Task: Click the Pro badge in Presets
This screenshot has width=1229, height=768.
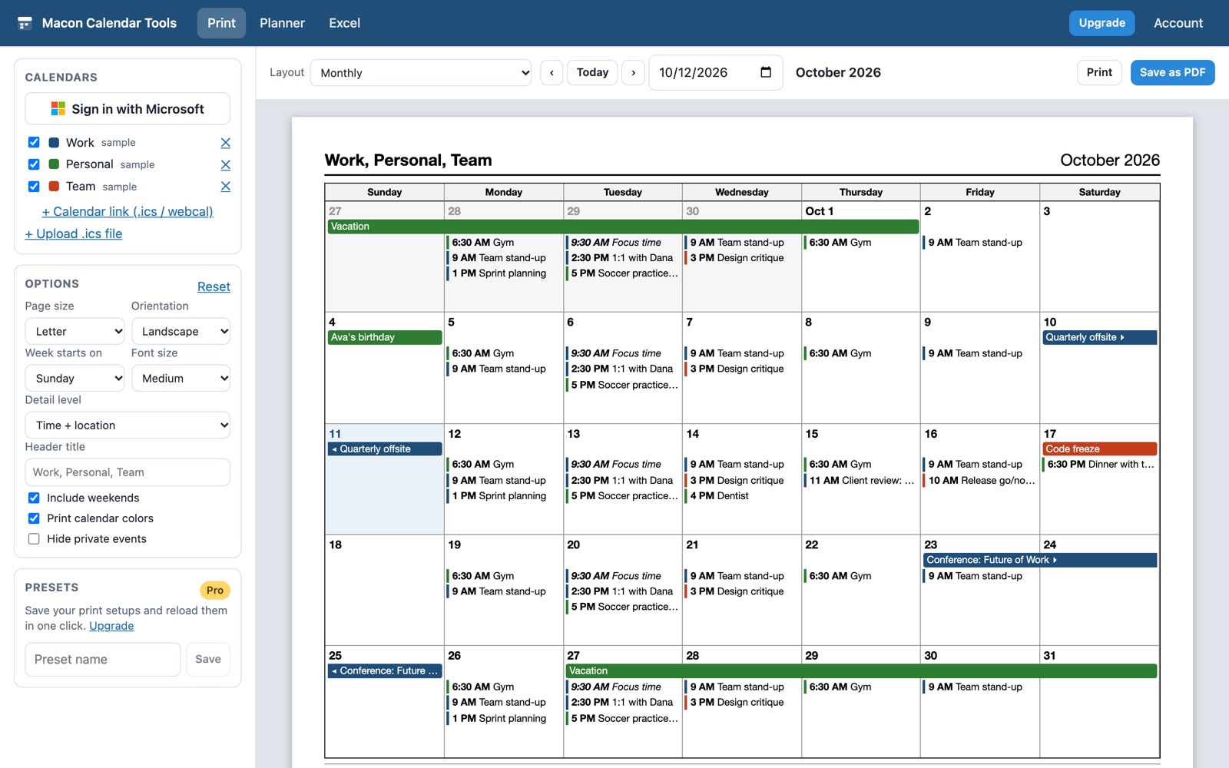Action: [x=215, y=591]
